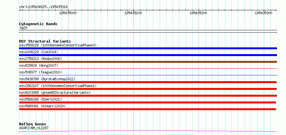This screenshot has width=286, height=135.
Task: Open the nsv829824 (Wong2007) label
Action: (39, 65)
